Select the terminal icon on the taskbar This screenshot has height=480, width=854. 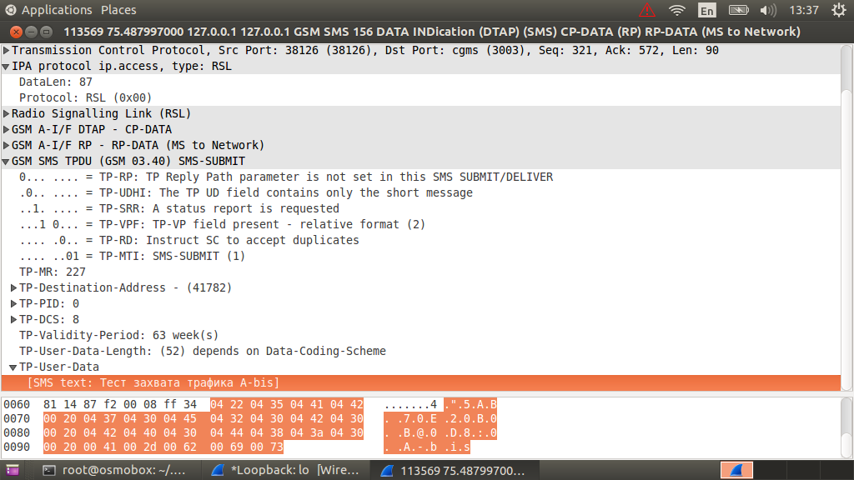pyautogui.click(x=49, y=469)
